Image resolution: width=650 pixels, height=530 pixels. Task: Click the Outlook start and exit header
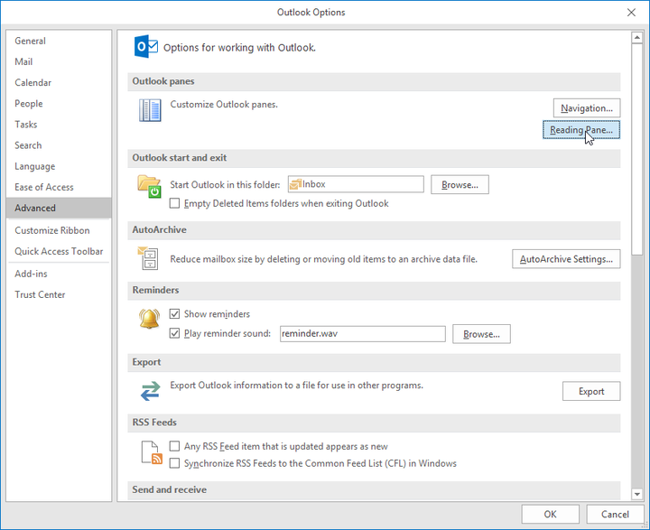point(374,158)
